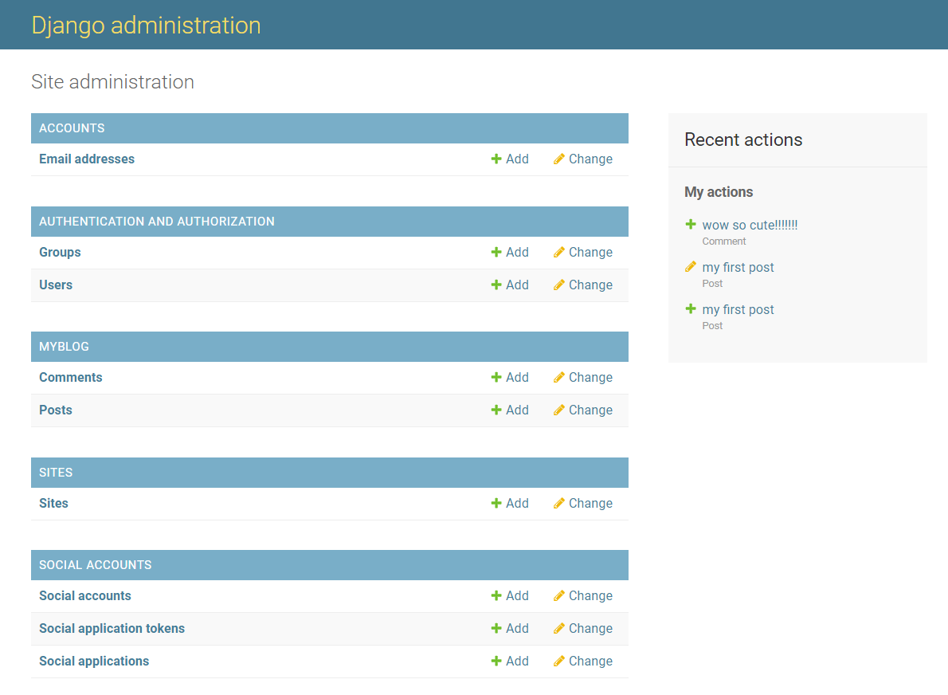Open the Posts model list
The width and height of the screenshot is (948, 695).
(56, 410)
